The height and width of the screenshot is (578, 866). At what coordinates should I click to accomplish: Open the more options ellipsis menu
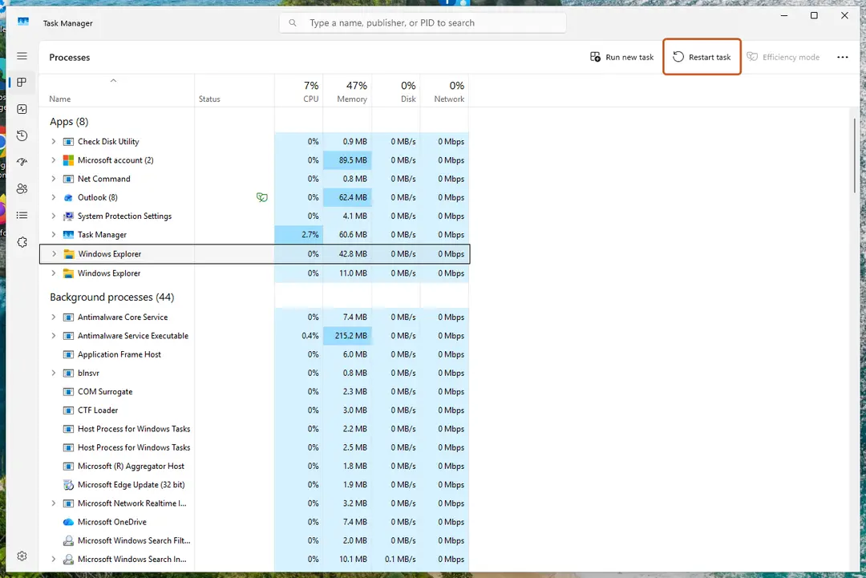(842, 57)
